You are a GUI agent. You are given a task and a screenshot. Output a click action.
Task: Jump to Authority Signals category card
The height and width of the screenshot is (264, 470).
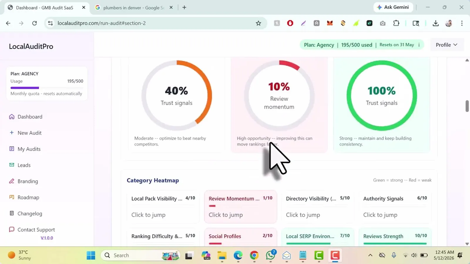coord(395,207)
